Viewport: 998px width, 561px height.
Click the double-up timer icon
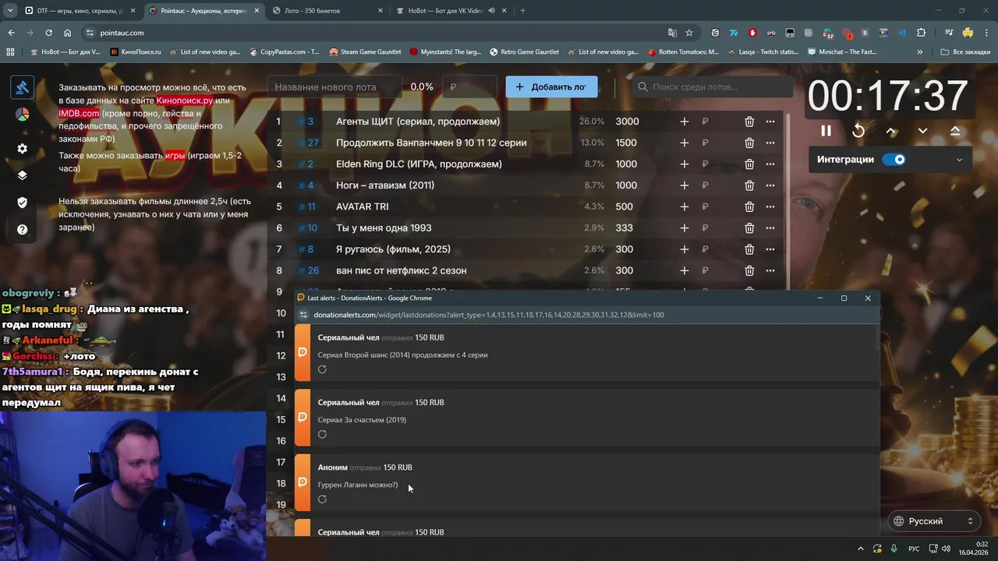pos(955,131)
